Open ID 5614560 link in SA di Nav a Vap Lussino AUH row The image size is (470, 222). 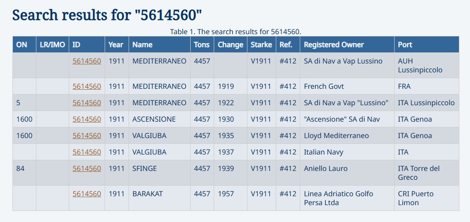(x=86, y=61)
